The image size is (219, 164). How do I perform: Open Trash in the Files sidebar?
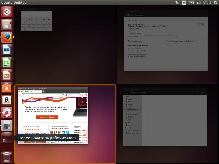(128, 119)
